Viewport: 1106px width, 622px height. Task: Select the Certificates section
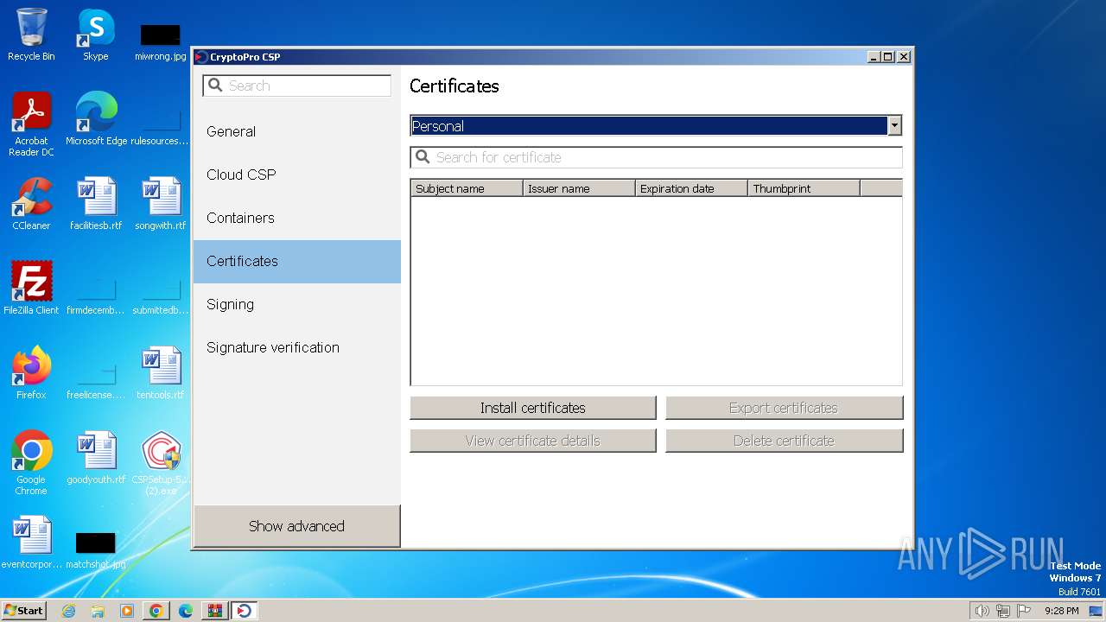(297, 261)
